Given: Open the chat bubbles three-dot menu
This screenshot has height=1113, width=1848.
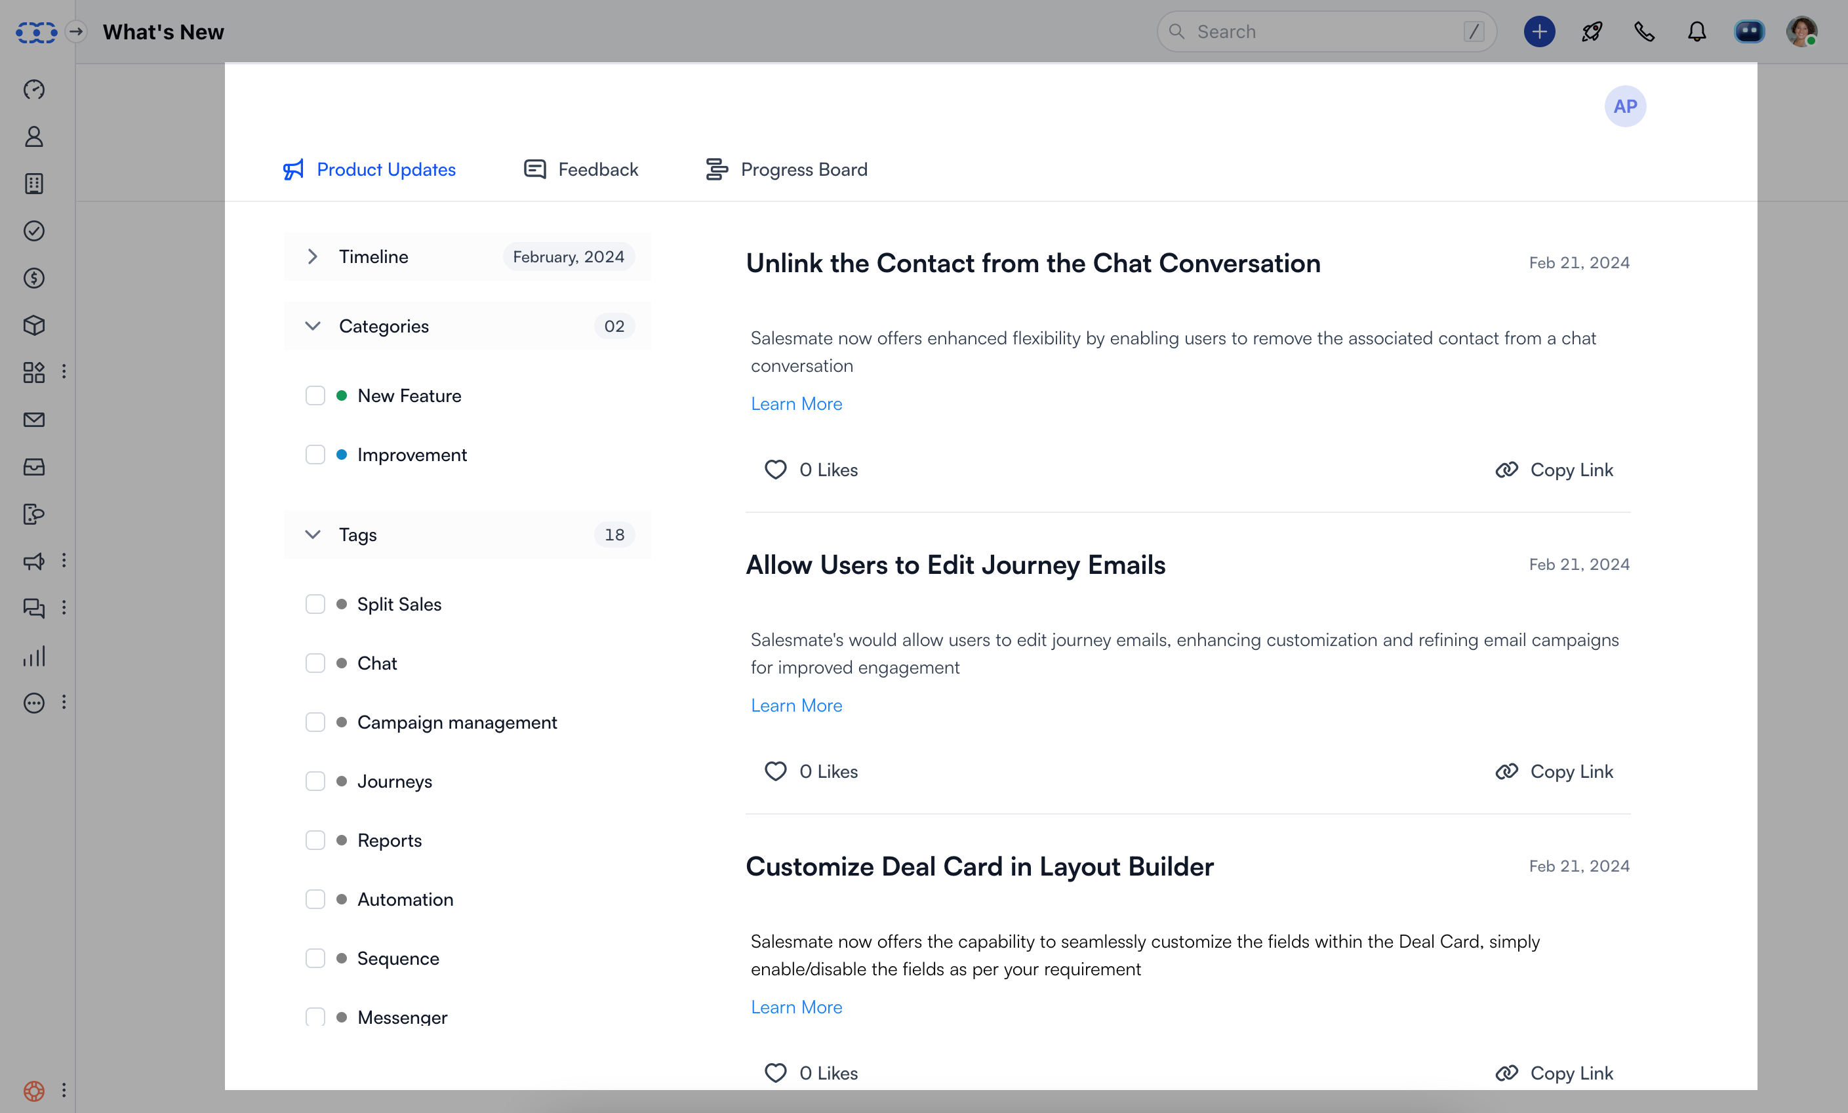Looking at the screenshot, I should (x=64, y=607).
